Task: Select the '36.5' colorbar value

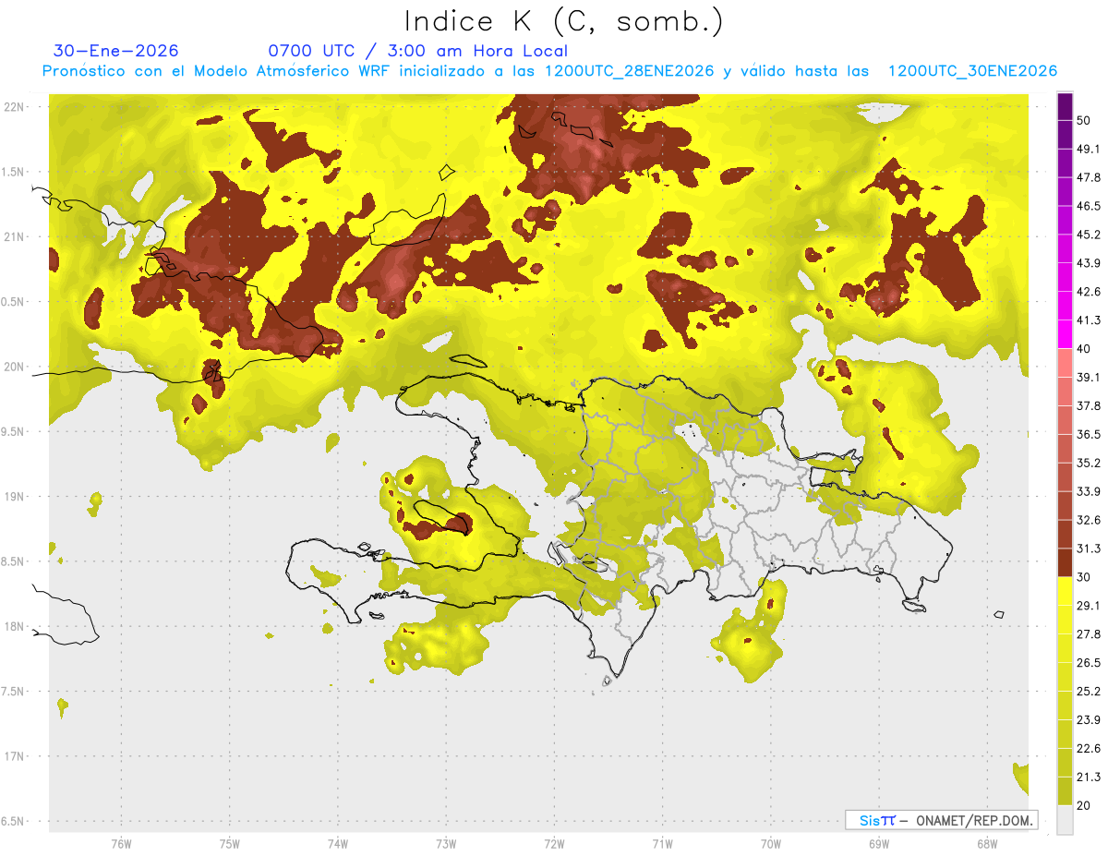Action: pos(1089,435)
